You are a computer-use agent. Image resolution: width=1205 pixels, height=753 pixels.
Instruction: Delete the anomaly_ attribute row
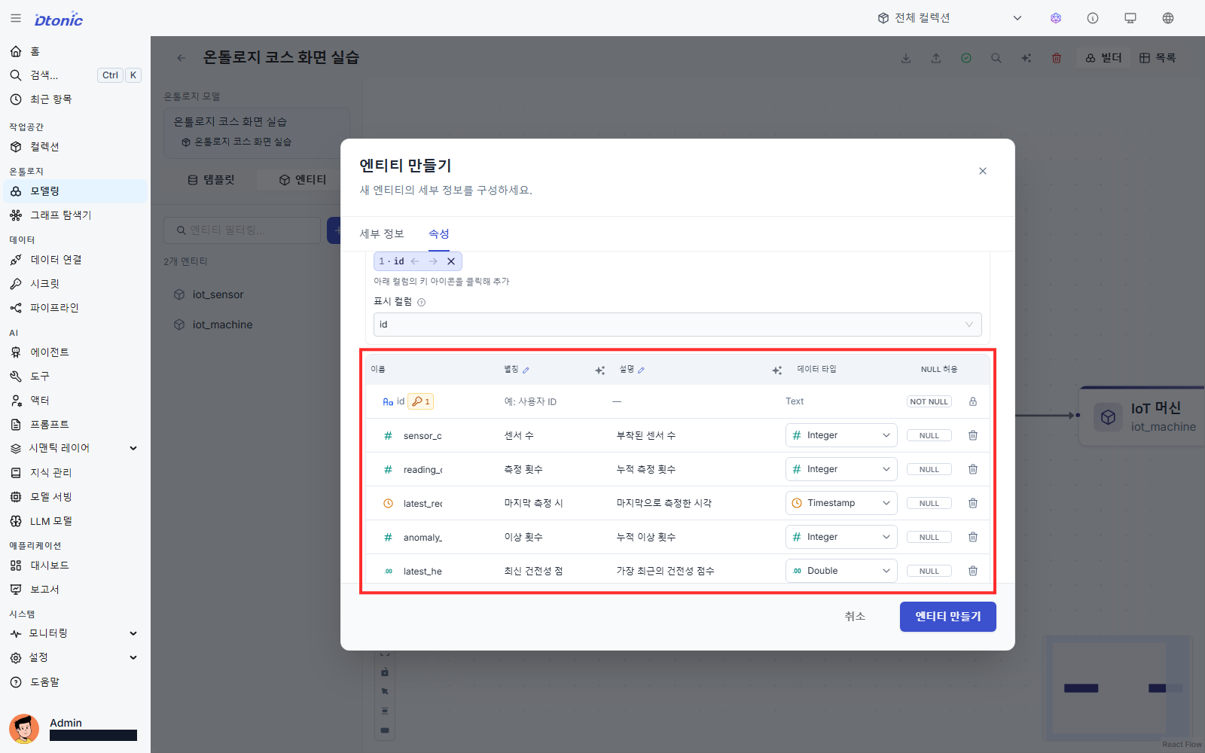pos(973,537)
